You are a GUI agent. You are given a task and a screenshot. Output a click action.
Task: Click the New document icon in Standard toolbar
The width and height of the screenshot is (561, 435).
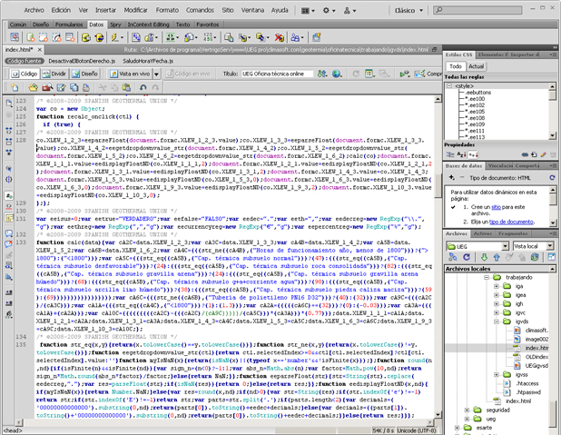click(x=15, y=87)
